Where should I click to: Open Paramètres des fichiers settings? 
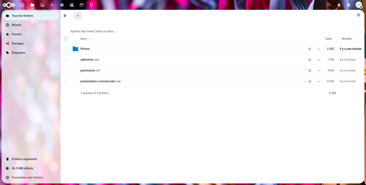click(27, 177)
